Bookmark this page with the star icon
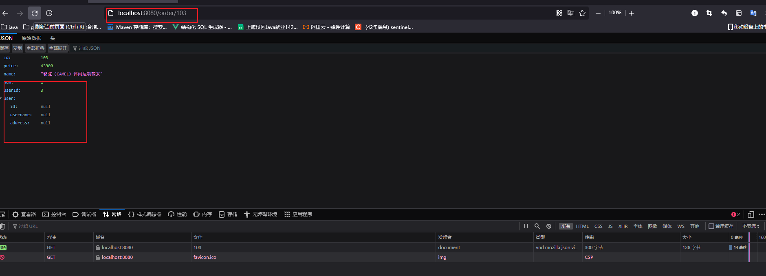766x276 pixels. tap(582, 13)
